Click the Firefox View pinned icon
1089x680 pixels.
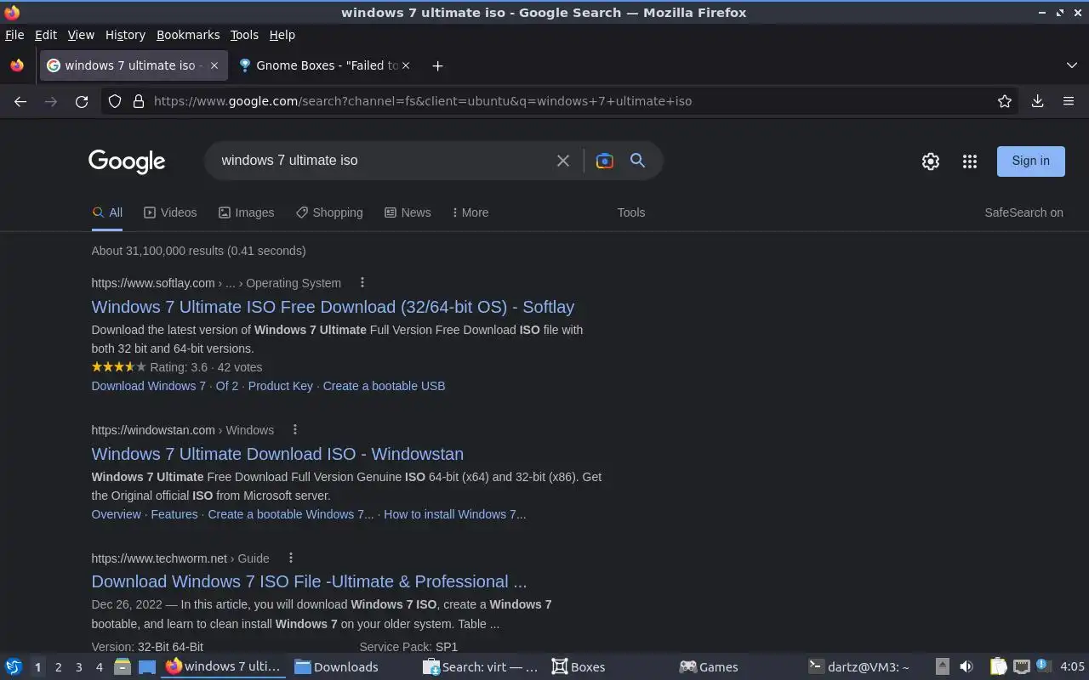coord(17,65)
